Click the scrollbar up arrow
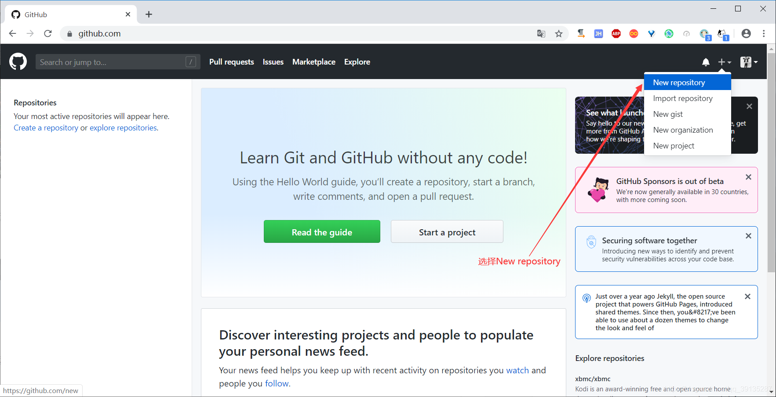776x397 pixels. [771, 48]
